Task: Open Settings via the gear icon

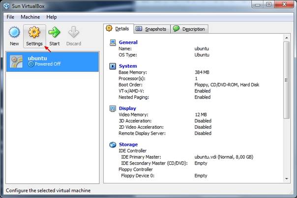Action: pyautogui.click(x=34, y=32)
